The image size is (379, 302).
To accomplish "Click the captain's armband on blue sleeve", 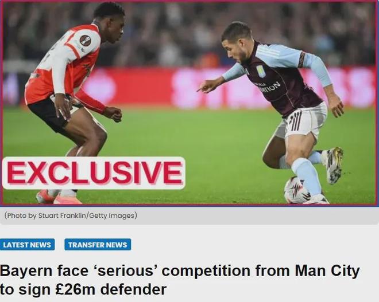I will pyautogui.click(x=301, y=59).
